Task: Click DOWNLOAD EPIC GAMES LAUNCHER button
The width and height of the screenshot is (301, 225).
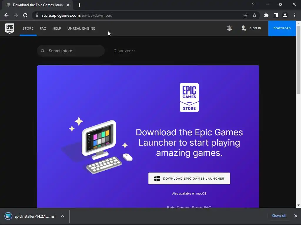Action: [x=189, y=178]
